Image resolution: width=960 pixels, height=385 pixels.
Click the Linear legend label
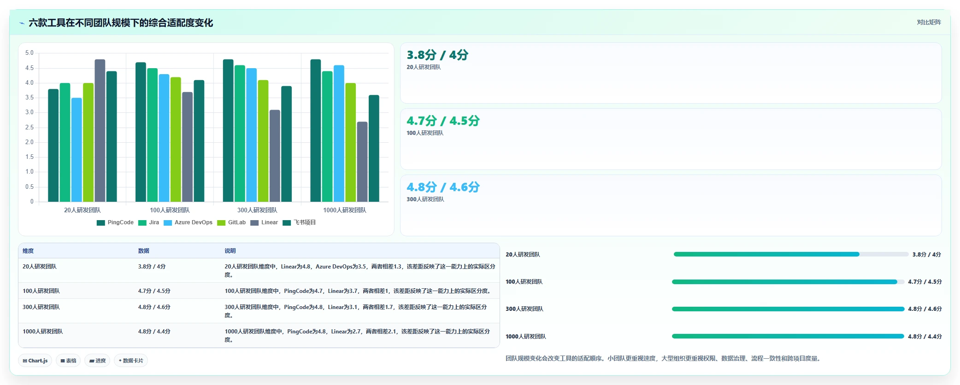pyautogui.click(x=270, y=222)
